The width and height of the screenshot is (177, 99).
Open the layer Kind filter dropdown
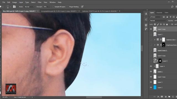click(x=156, y=17)
